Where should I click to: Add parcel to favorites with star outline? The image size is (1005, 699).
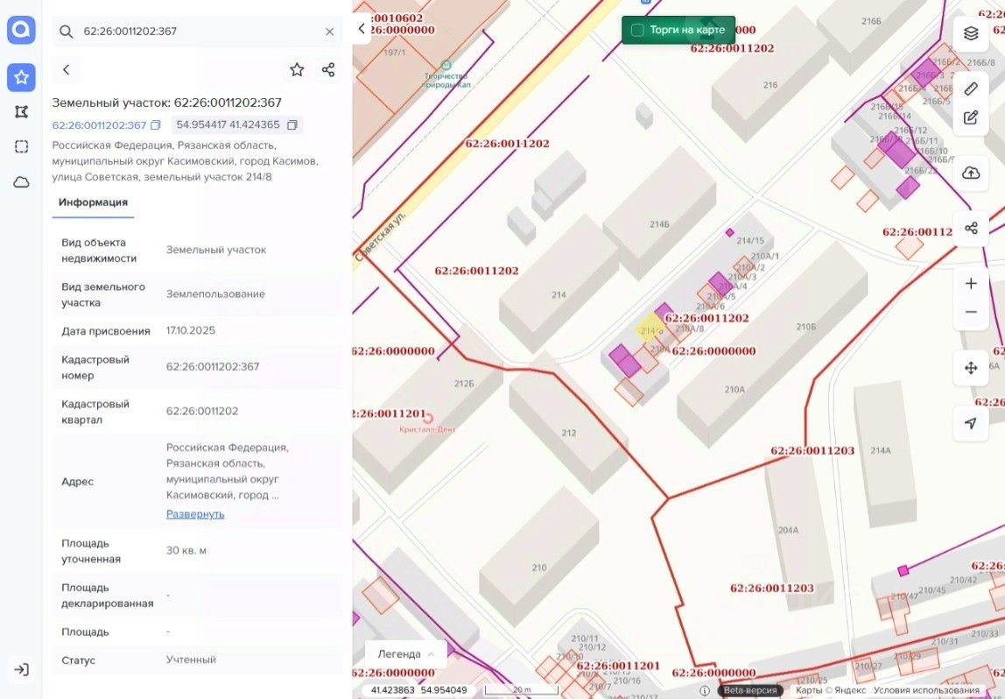click(297, 70)
